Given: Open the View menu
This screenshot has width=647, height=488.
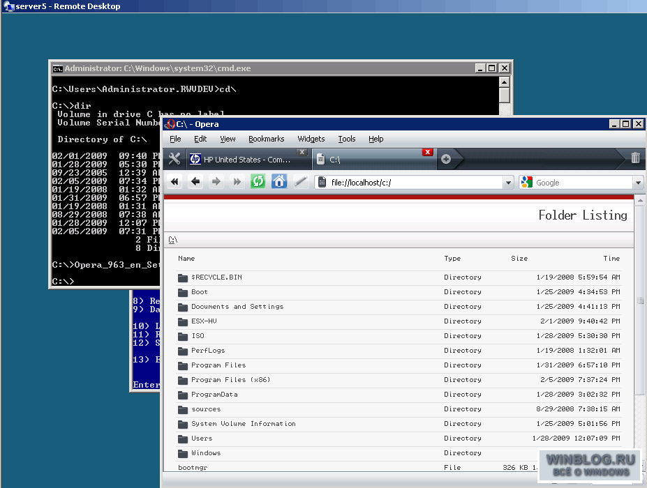Looking at the screenshot, I should click(x=228, y=139).
